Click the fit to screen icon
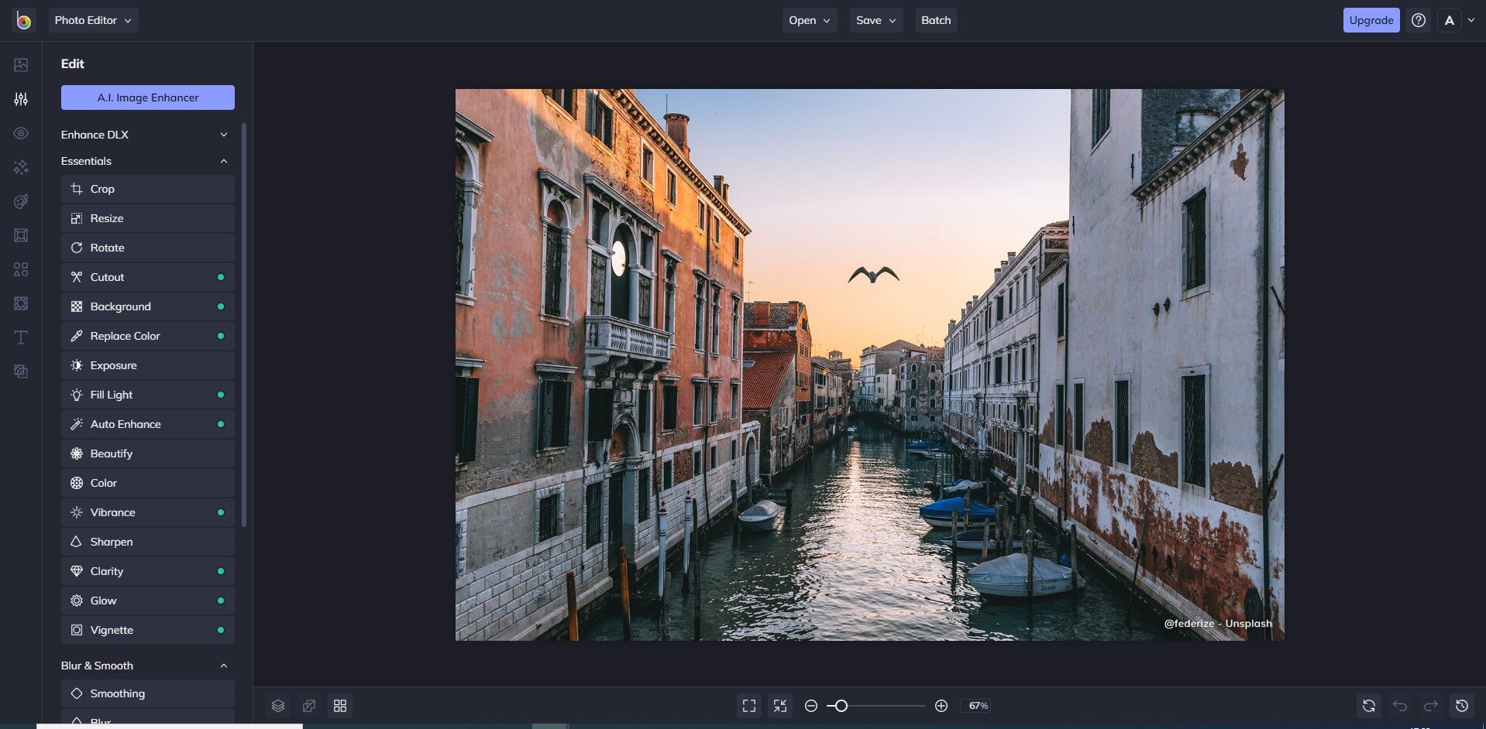 click(x=749, y=706)
